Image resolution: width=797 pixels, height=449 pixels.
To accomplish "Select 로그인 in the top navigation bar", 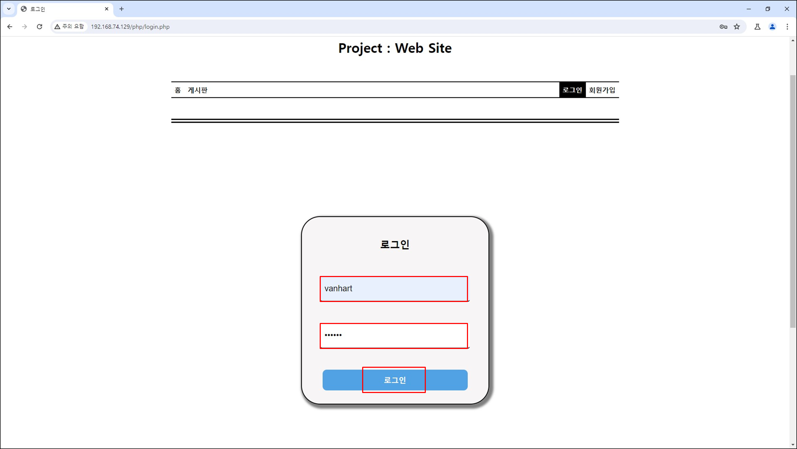I will coord(572,90).
